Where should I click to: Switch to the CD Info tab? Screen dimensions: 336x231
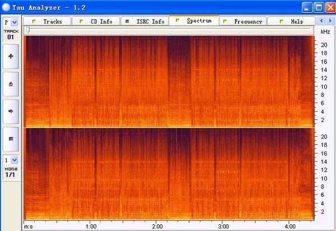[x=96, y=21]
